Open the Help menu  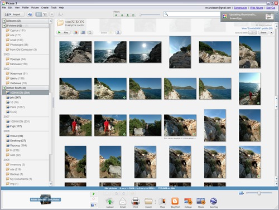pos(61,8)
